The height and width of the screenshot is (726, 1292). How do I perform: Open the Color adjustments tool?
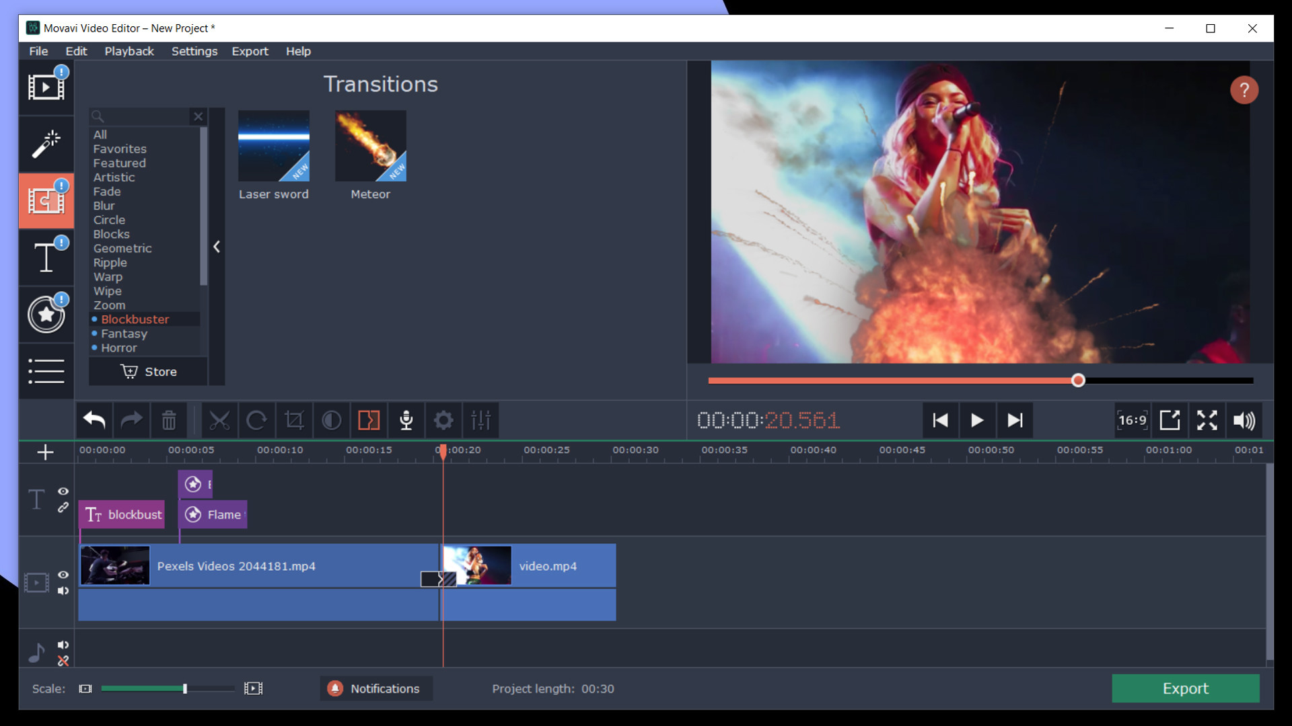(x=331, y=420)
